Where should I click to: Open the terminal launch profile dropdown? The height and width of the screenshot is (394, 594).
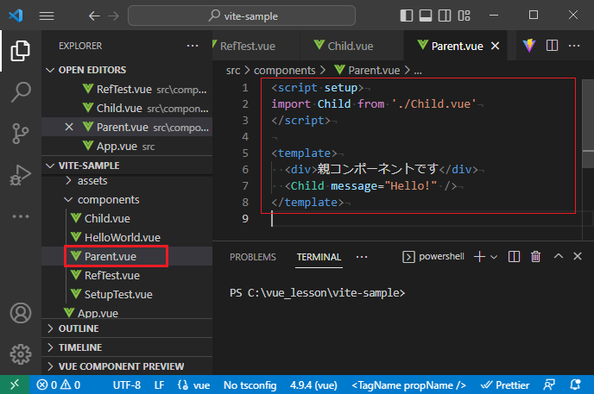494,257
